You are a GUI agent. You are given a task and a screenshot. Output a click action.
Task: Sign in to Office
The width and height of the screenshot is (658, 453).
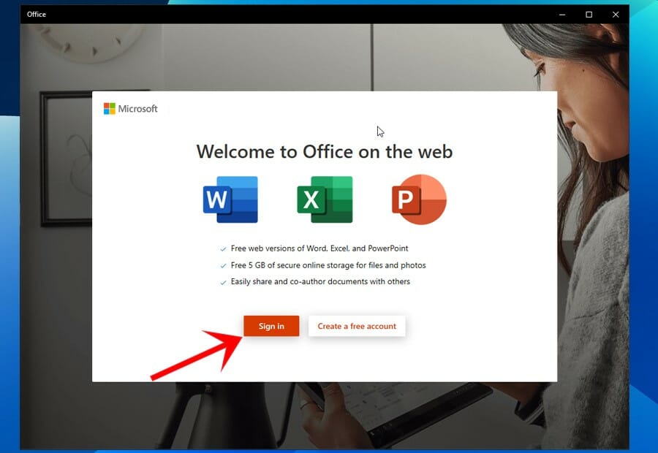click(271, 326)
